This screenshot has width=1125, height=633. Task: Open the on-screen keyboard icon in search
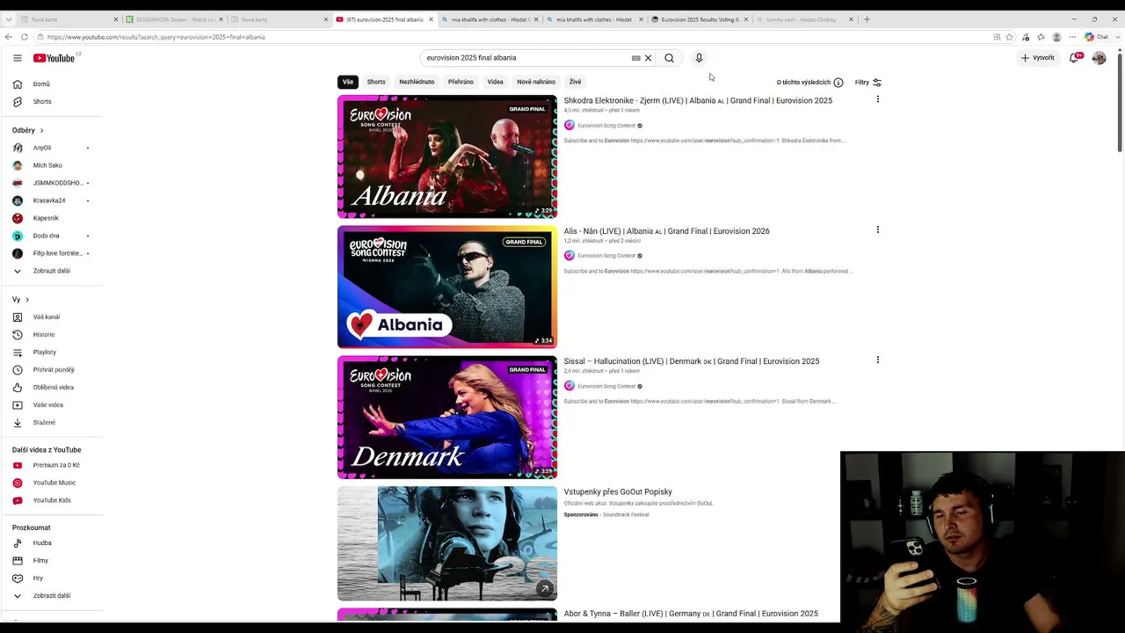[635, 58]
